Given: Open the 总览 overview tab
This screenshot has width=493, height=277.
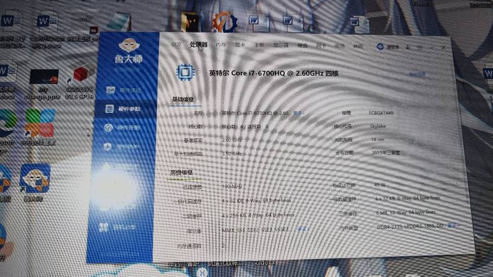Looking at the screenshot, I should coord(176,45).
